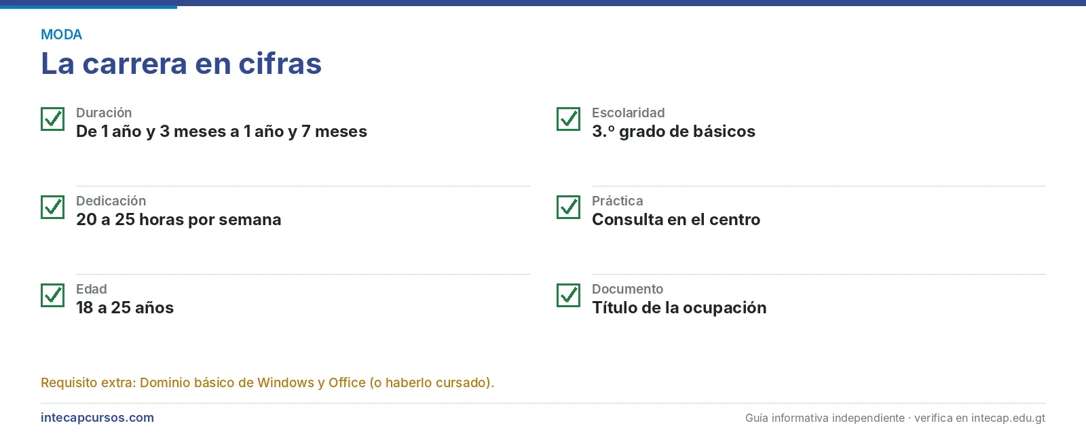
Task: Click the light blue progress bar segment at top
Action: 88,7
